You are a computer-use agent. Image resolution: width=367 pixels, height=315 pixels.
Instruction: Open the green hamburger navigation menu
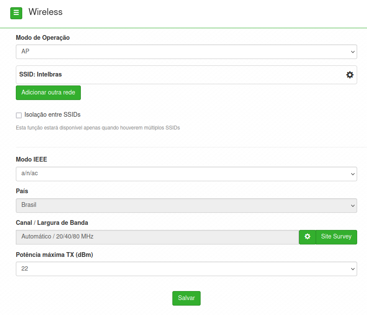point(16,13)
